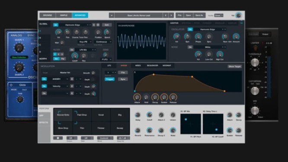Open the Control2 wheel dropdown

[105, 138]
